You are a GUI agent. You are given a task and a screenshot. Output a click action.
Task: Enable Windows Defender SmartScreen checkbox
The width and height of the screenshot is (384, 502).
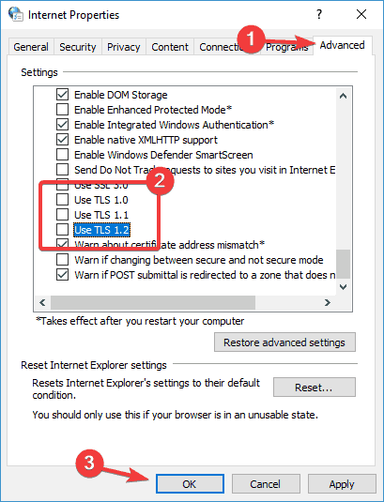63,154
